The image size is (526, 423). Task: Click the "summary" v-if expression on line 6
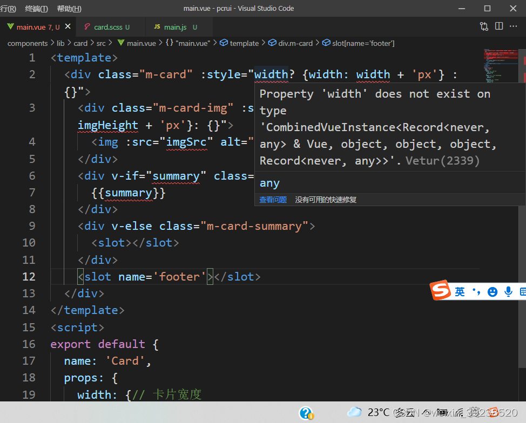click(x=176, y=176)
